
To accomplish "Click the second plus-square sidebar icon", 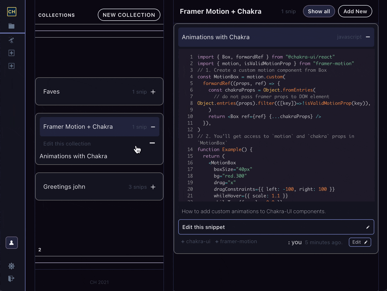I will [11, 66].
